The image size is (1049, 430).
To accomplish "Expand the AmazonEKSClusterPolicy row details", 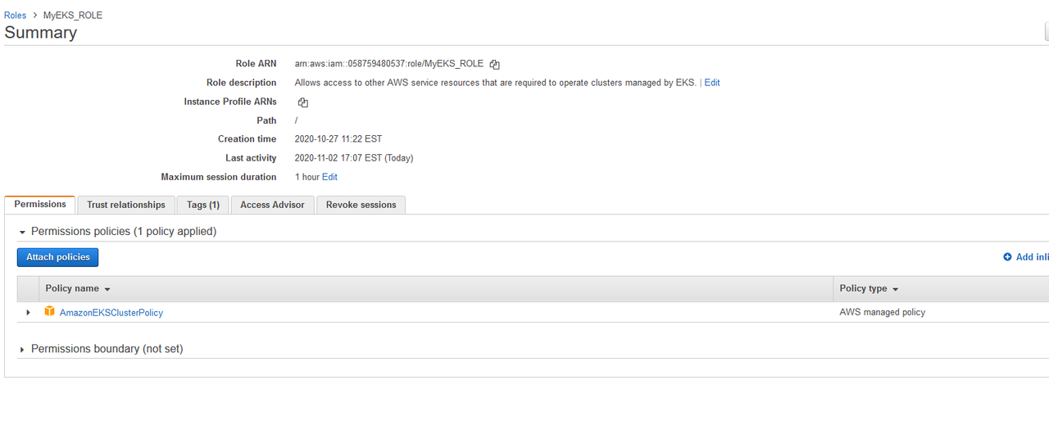I will click(28, 312).
